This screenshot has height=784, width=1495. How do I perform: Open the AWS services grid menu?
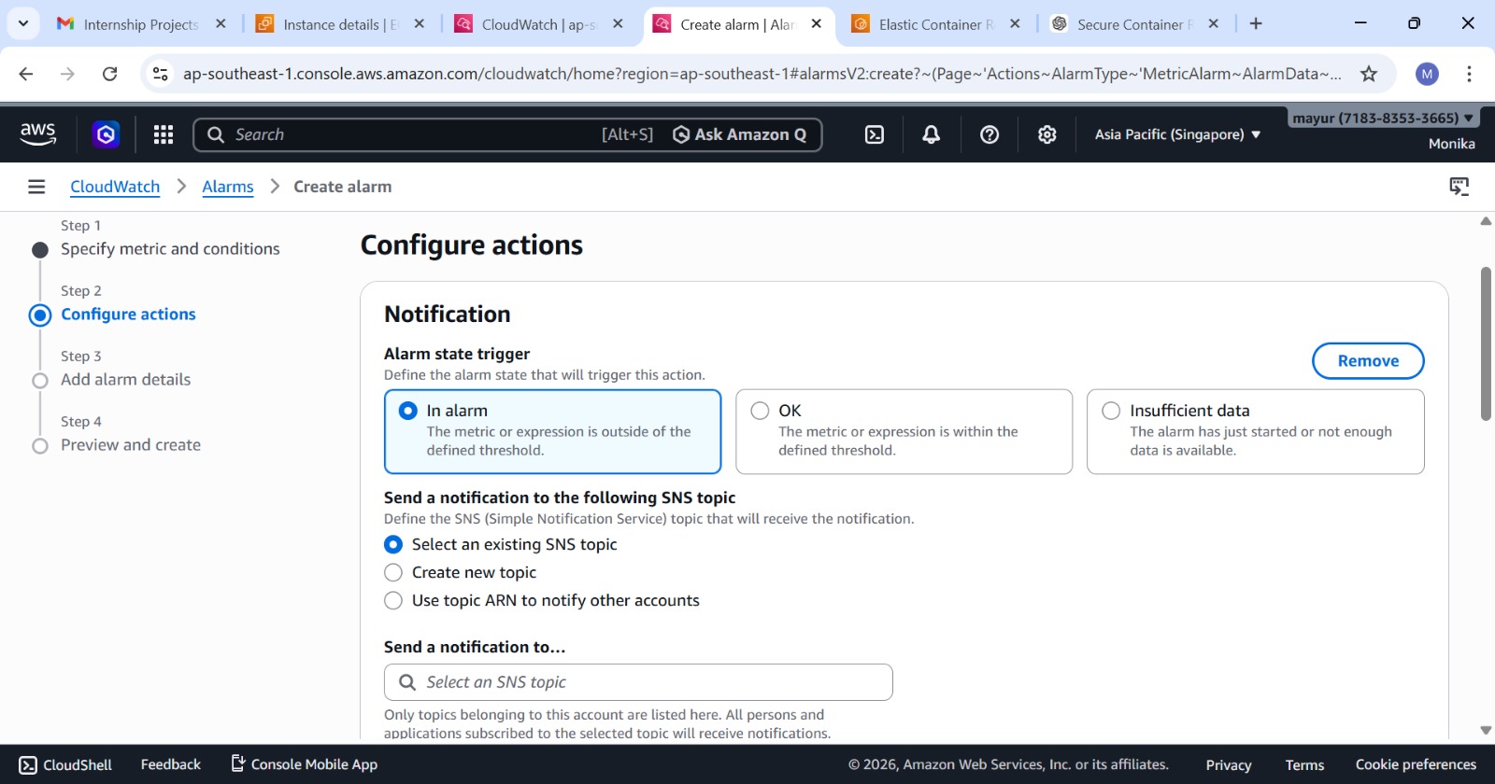pos(164,135)
